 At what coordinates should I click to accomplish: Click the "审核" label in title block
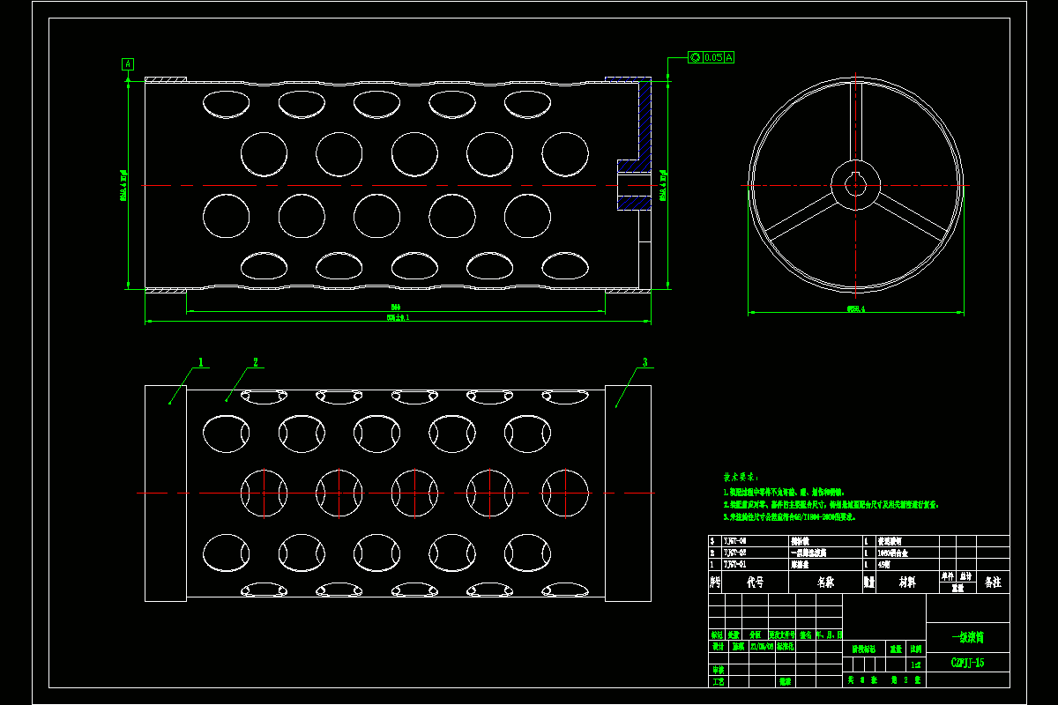tap(718, 670)
